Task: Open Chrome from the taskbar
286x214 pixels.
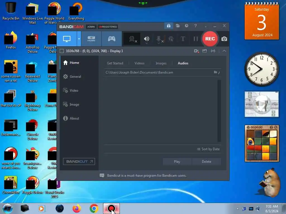Action: click(94, 208)
